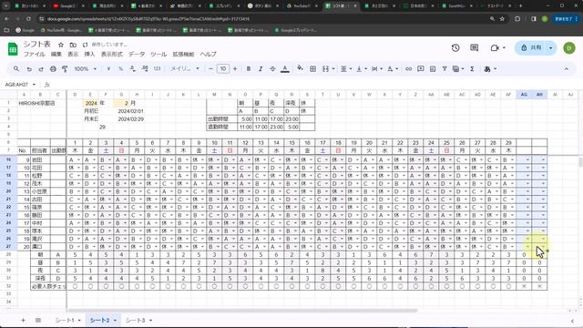Open the ファイル menu

[35, 55]
